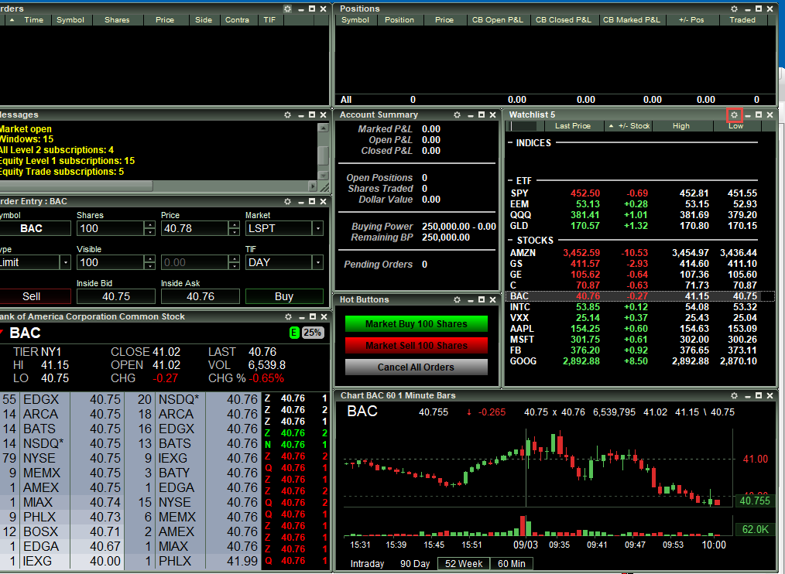The width and height of the screenshot is (785, 574).
Task: Select AAPL row in watchlist
Action: coord(634,328)
